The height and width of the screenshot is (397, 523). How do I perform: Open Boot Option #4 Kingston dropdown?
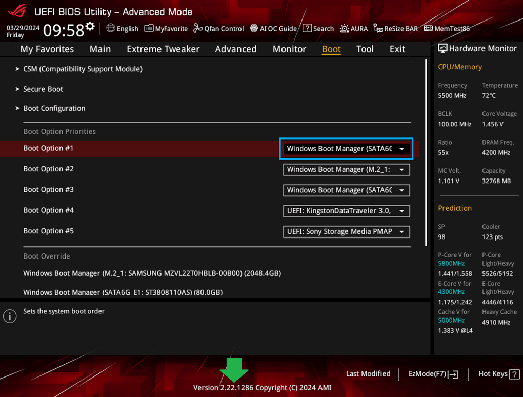(x=346, y=211)
